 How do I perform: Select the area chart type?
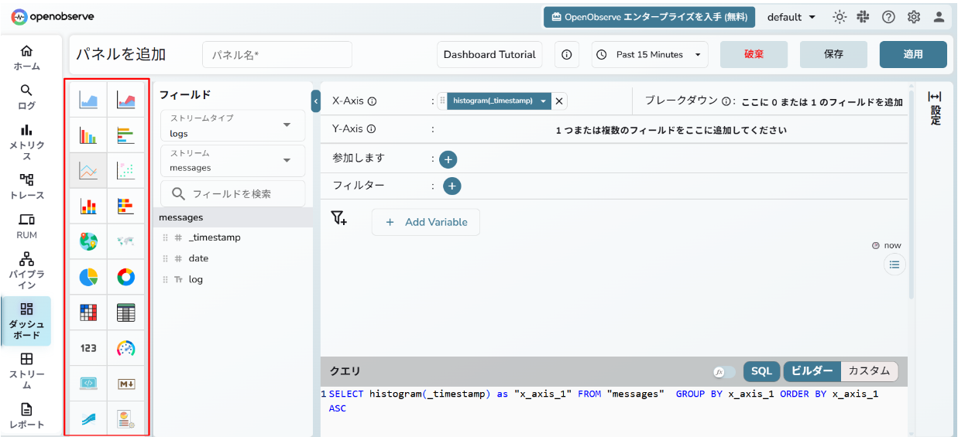coord(88,100)
